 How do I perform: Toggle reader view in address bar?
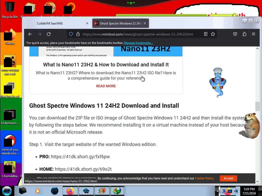[x=206, y=34]
